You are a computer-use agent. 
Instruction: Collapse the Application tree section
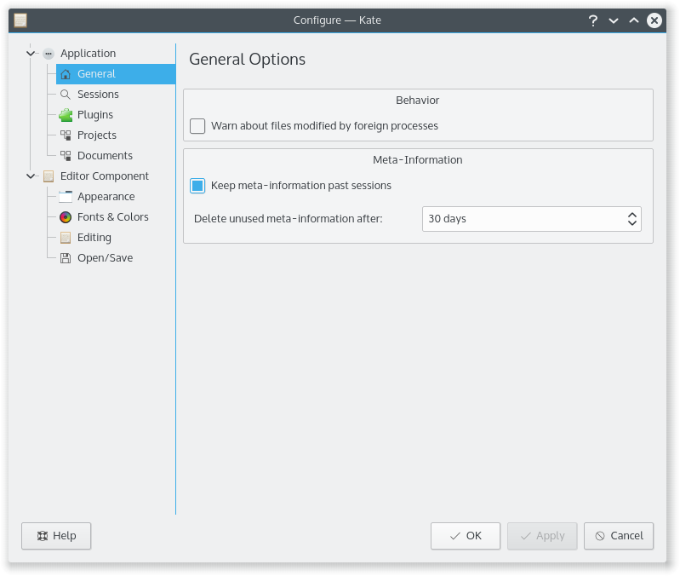point(31,54)
